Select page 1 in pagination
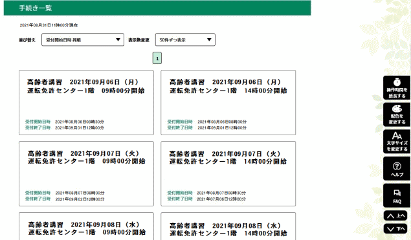This screenshot has width=411, height=240. click(157, 58)
